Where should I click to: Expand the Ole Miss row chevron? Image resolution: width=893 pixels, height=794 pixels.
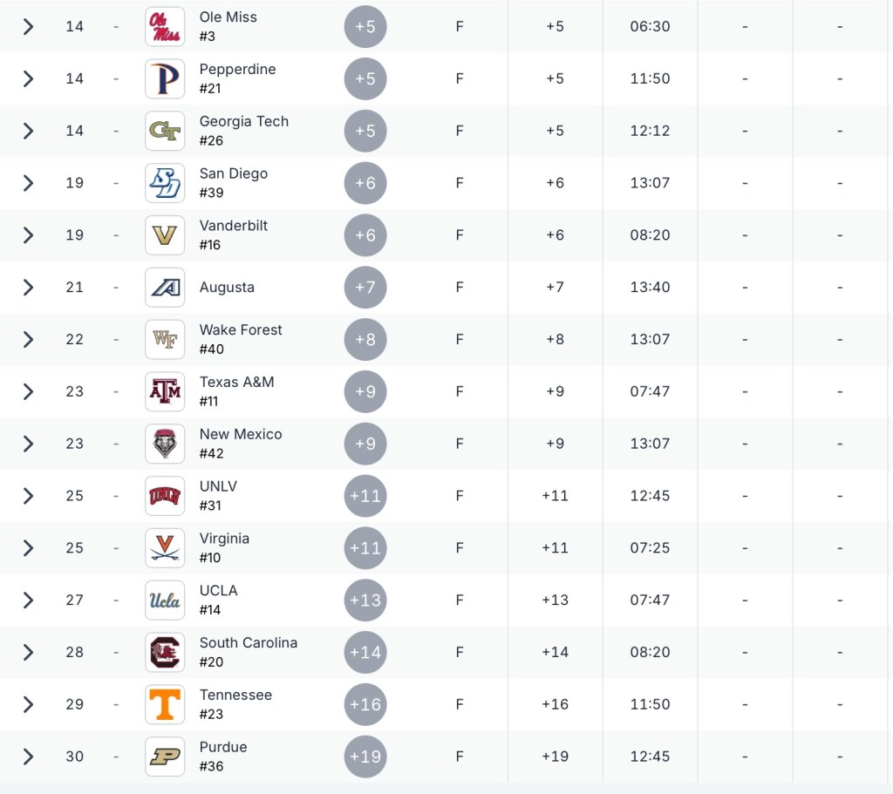[x=28, y=26]
